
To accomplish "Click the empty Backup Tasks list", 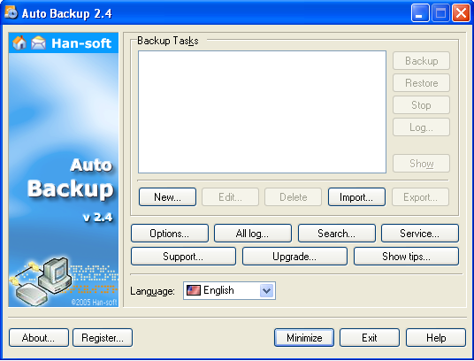I will 262,111.
